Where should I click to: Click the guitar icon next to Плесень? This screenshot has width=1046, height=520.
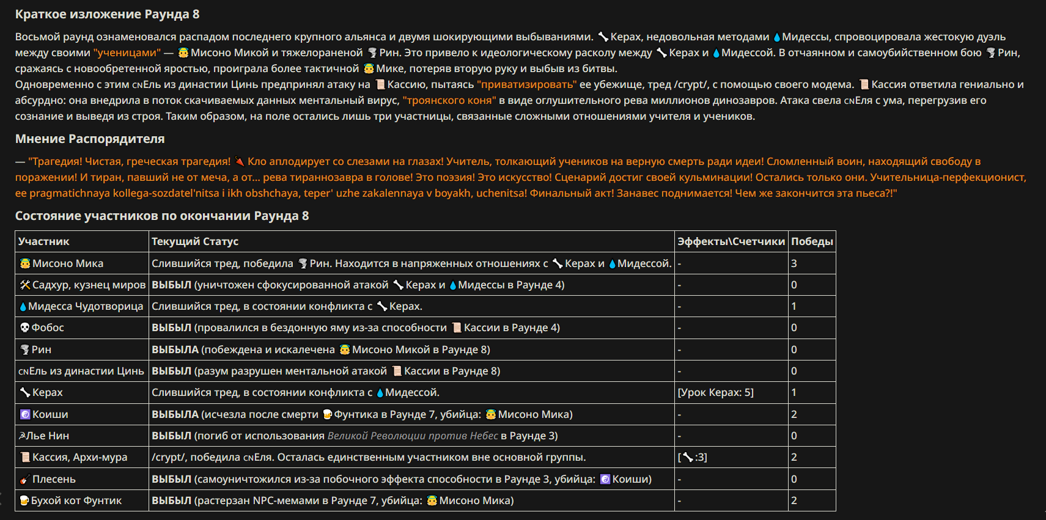25,479
